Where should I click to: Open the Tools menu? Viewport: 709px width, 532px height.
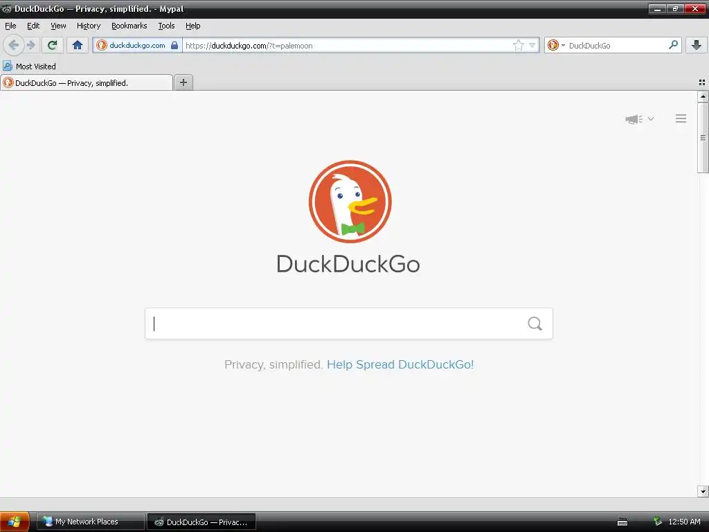coord(166,26)
